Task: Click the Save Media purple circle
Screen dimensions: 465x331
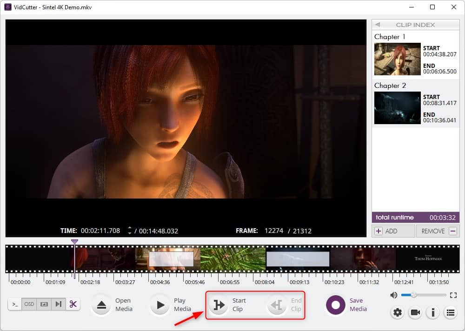Action: [335, 305]
